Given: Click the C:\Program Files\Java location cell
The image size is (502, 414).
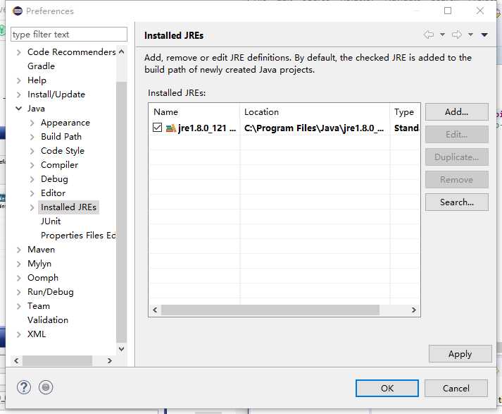Looking at the screenshot, I should pos(314,128).
